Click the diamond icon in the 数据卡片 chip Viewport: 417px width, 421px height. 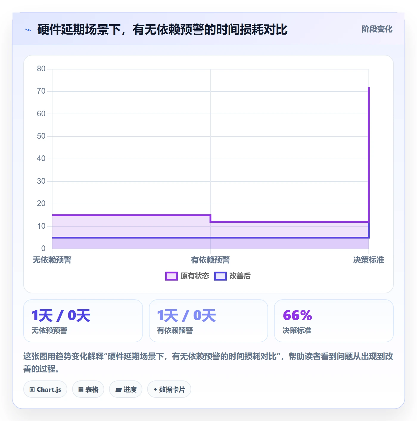click(x=155, y=389)
